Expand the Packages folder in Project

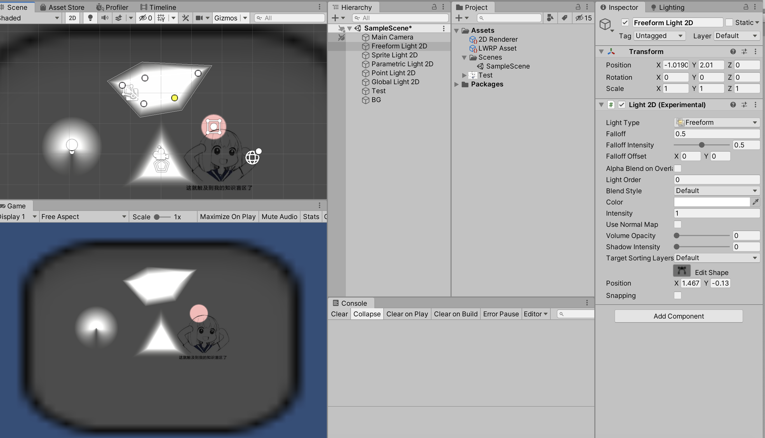point(458,84)
